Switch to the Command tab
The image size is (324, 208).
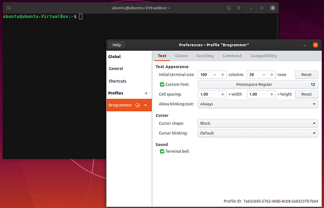[x=232, y=56]
